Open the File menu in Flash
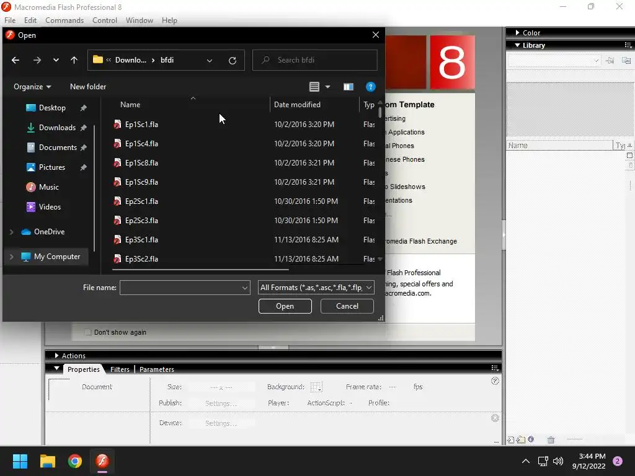 pyautogui.click(x=10, y=20)
